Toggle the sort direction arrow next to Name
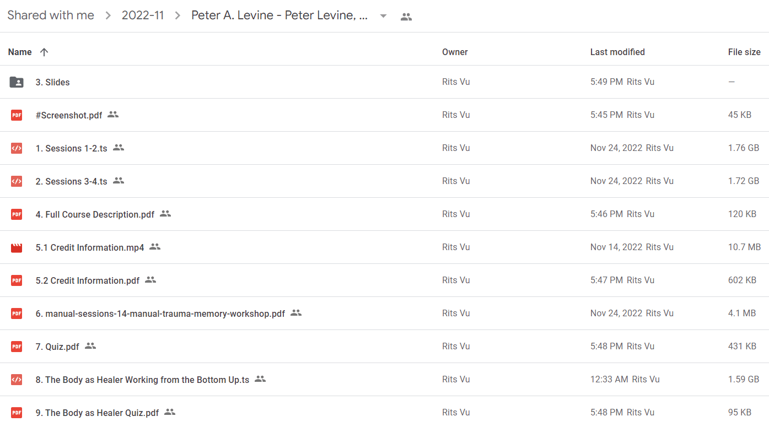The width and height of the screenshot is (769, 427). pyautogui.click(x=44, y=52)
